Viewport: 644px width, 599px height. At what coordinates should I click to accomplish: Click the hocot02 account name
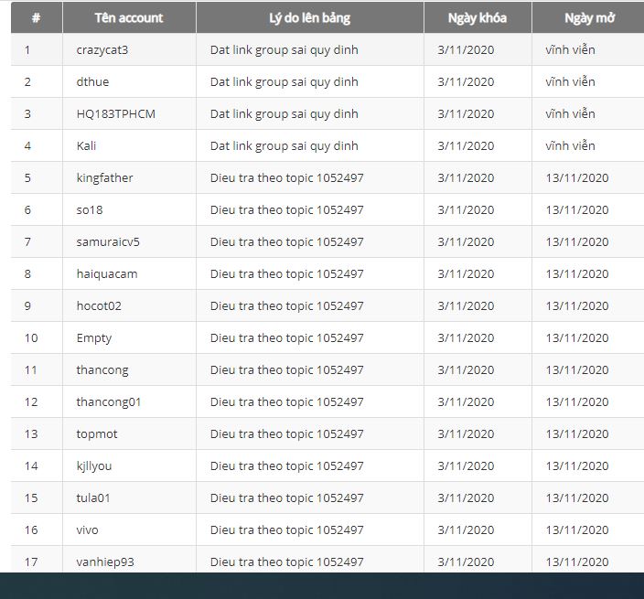point(99,305)
